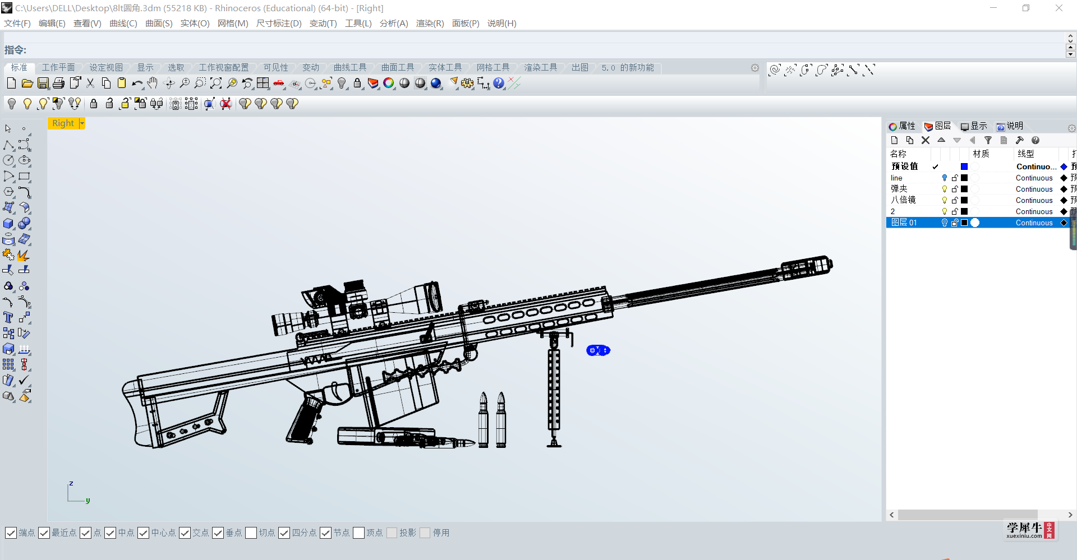Click in the 指令 command input field
Viewport: 1077px width, 560px height.
pos(544,50)
